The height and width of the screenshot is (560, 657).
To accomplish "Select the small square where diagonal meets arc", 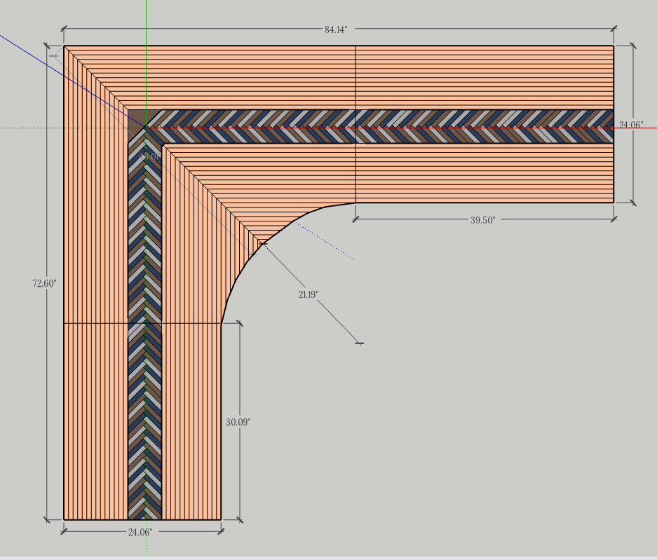I will (x=262, y=243).
